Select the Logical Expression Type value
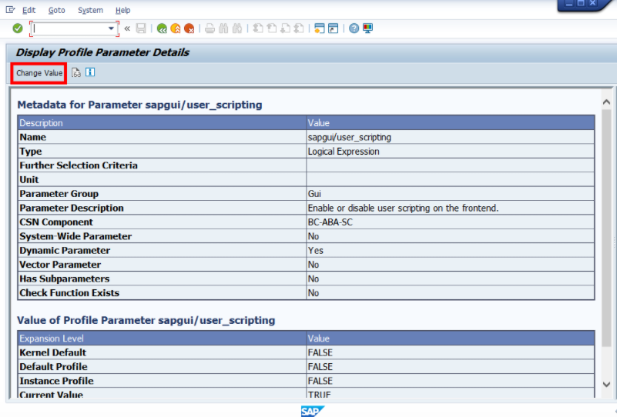This screenshot has height=417, width=617. [450, 152]
